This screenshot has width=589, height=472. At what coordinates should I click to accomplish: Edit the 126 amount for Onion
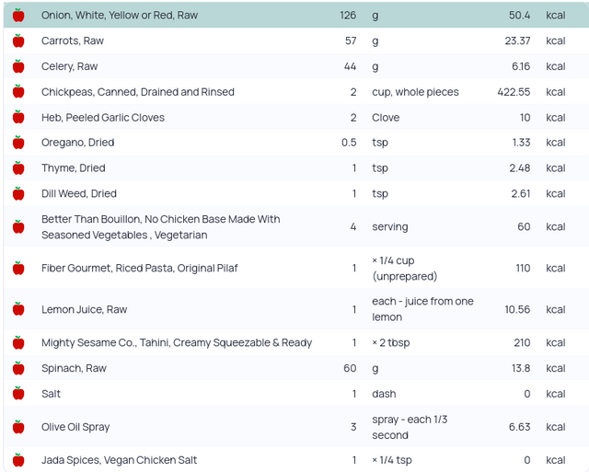tap(347, 16)
